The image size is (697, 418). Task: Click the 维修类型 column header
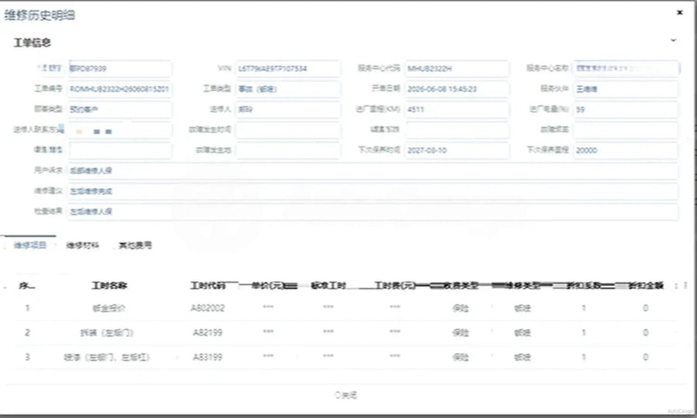(523, 285)
